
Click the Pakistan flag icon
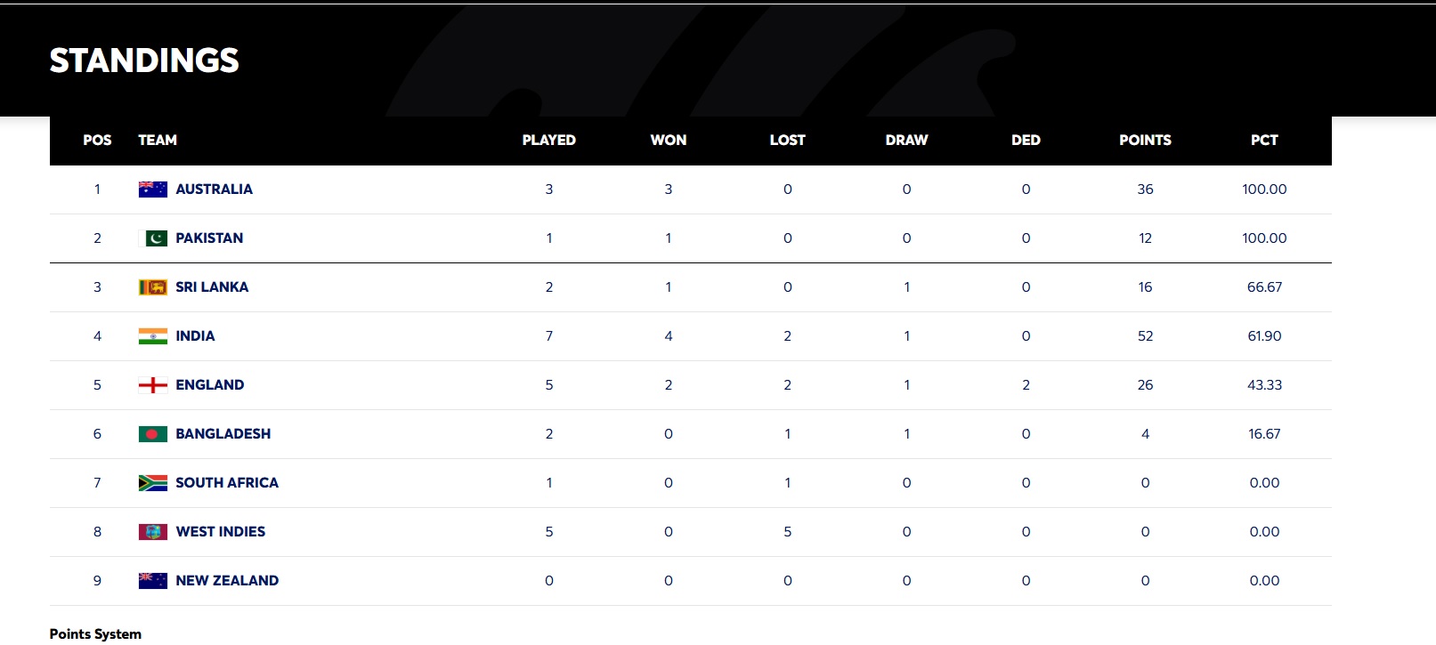(x=157, y=238)
